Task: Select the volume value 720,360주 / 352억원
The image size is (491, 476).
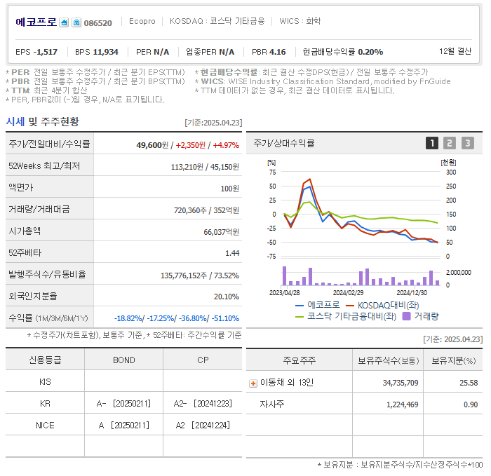Action: click(x=206, y=210)
